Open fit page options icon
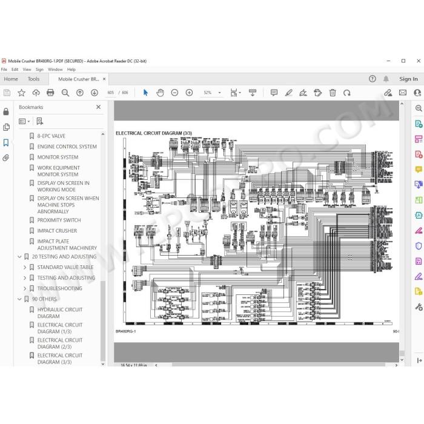 (x=235, y=93)
